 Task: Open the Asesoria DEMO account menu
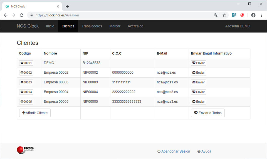pos(238,26)
